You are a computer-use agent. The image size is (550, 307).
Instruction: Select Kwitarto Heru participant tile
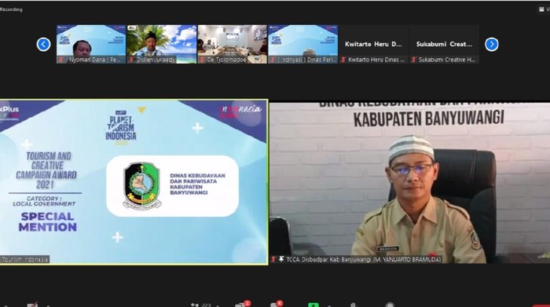pyautogui.click(x=374, y=44)
